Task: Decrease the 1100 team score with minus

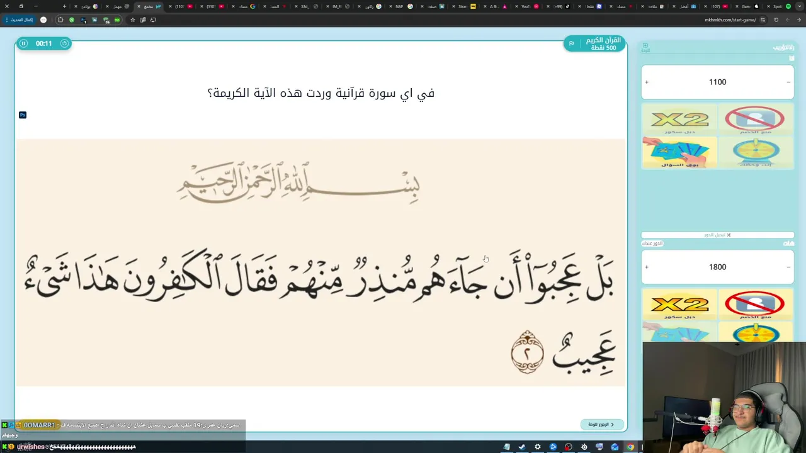Action: (788, 82)
